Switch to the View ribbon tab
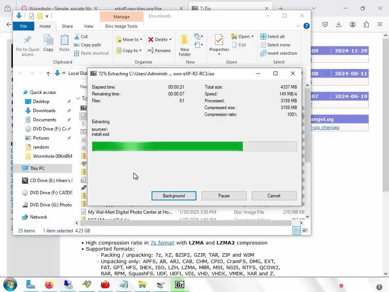The width and height of the screenshot is (389, 292). pyautogui.click(x=89, y=26)
